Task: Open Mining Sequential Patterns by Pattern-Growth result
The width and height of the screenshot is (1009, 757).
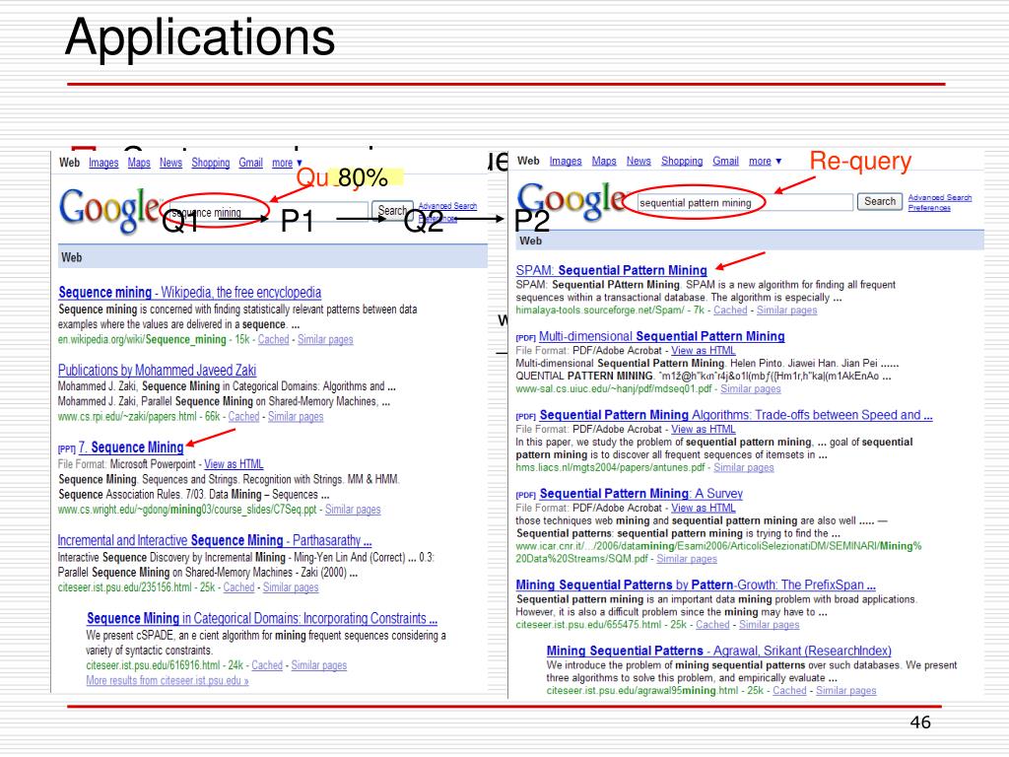Action: pyautogui.click(x=696, y=585)
